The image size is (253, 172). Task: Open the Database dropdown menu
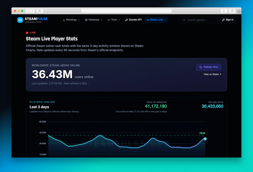coord(94,20)
